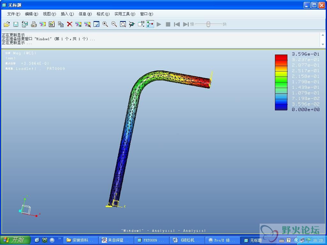Click the third round quick launch icon
This screenshot has width=327, height=245.
(52, 240)
